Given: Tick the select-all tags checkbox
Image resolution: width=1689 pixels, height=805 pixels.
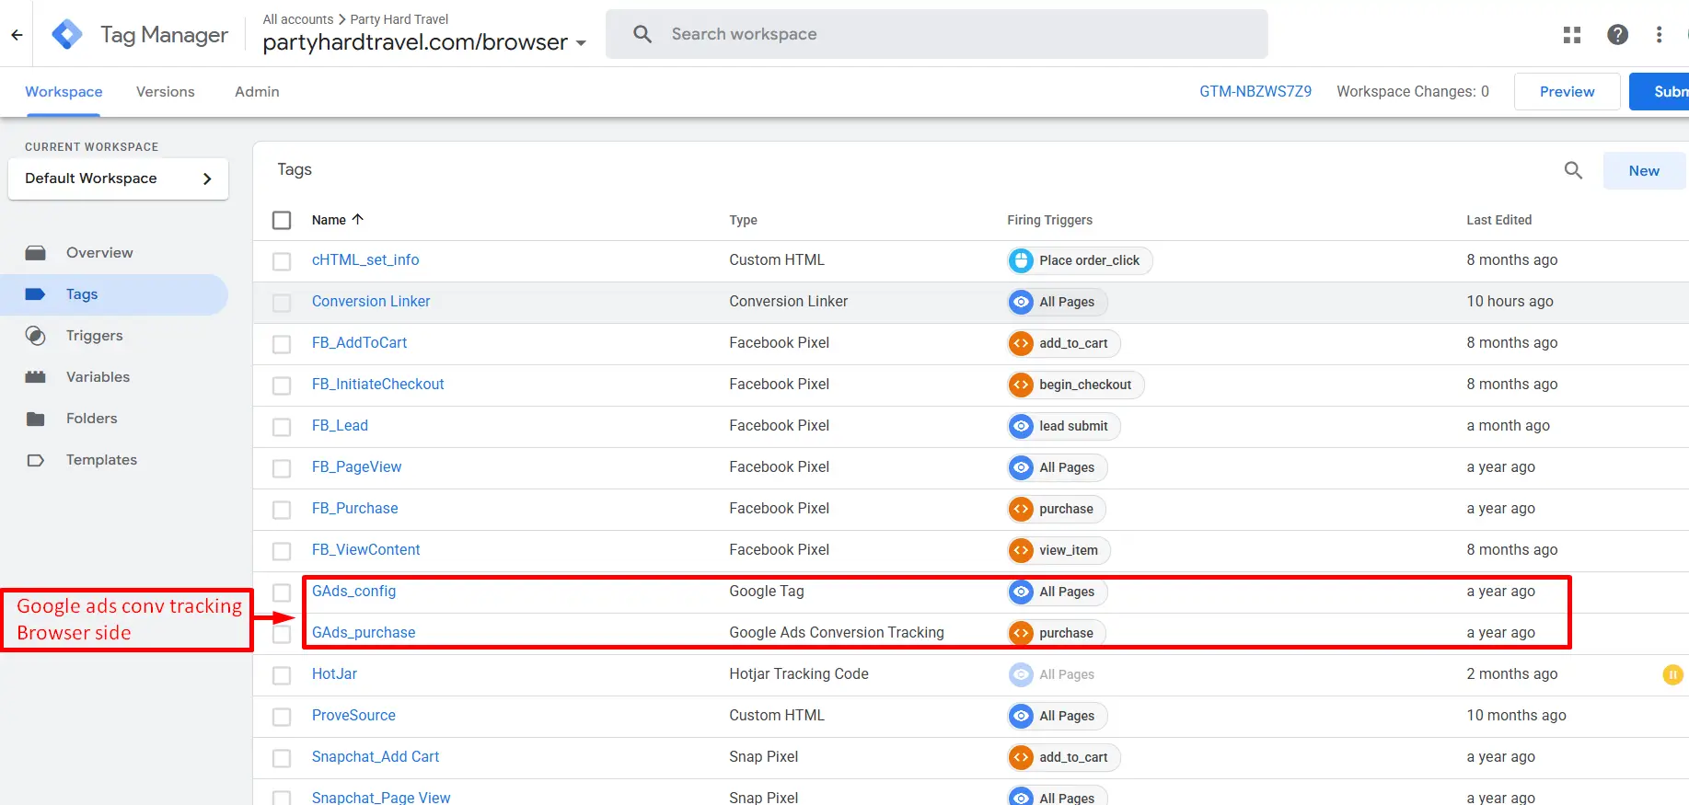Looking at the screenshot, I should pos(282,220).
